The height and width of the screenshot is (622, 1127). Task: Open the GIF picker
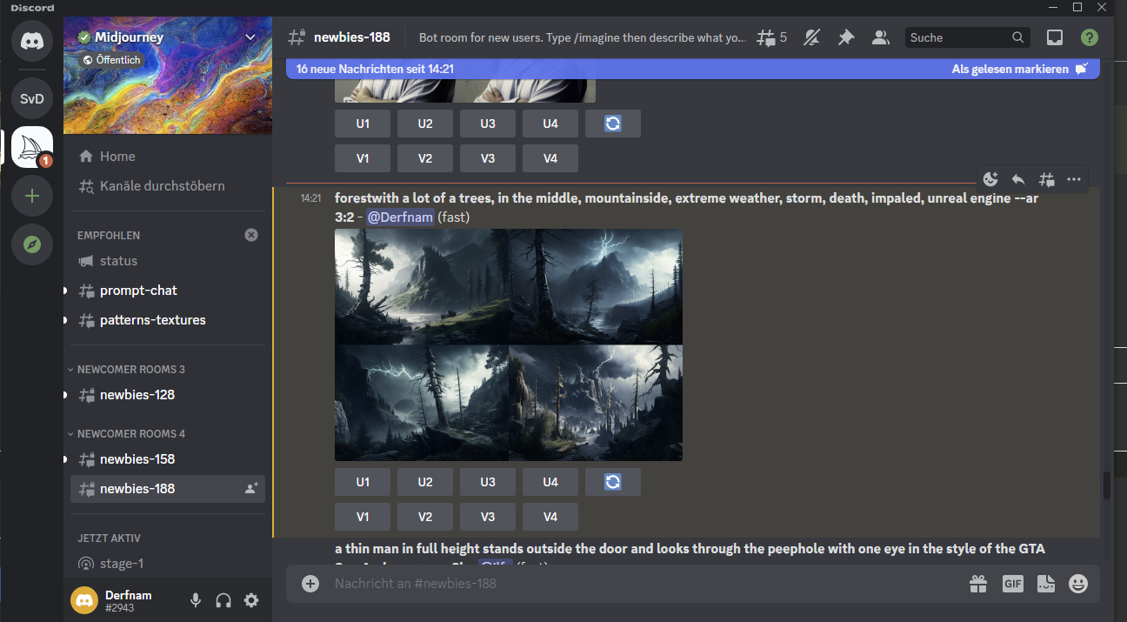click(x=1012, y=584)
